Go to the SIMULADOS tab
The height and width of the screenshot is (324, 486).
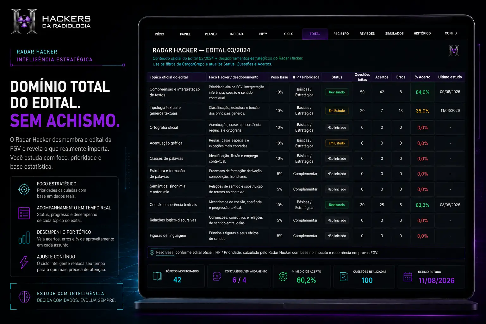pos(394,34)
